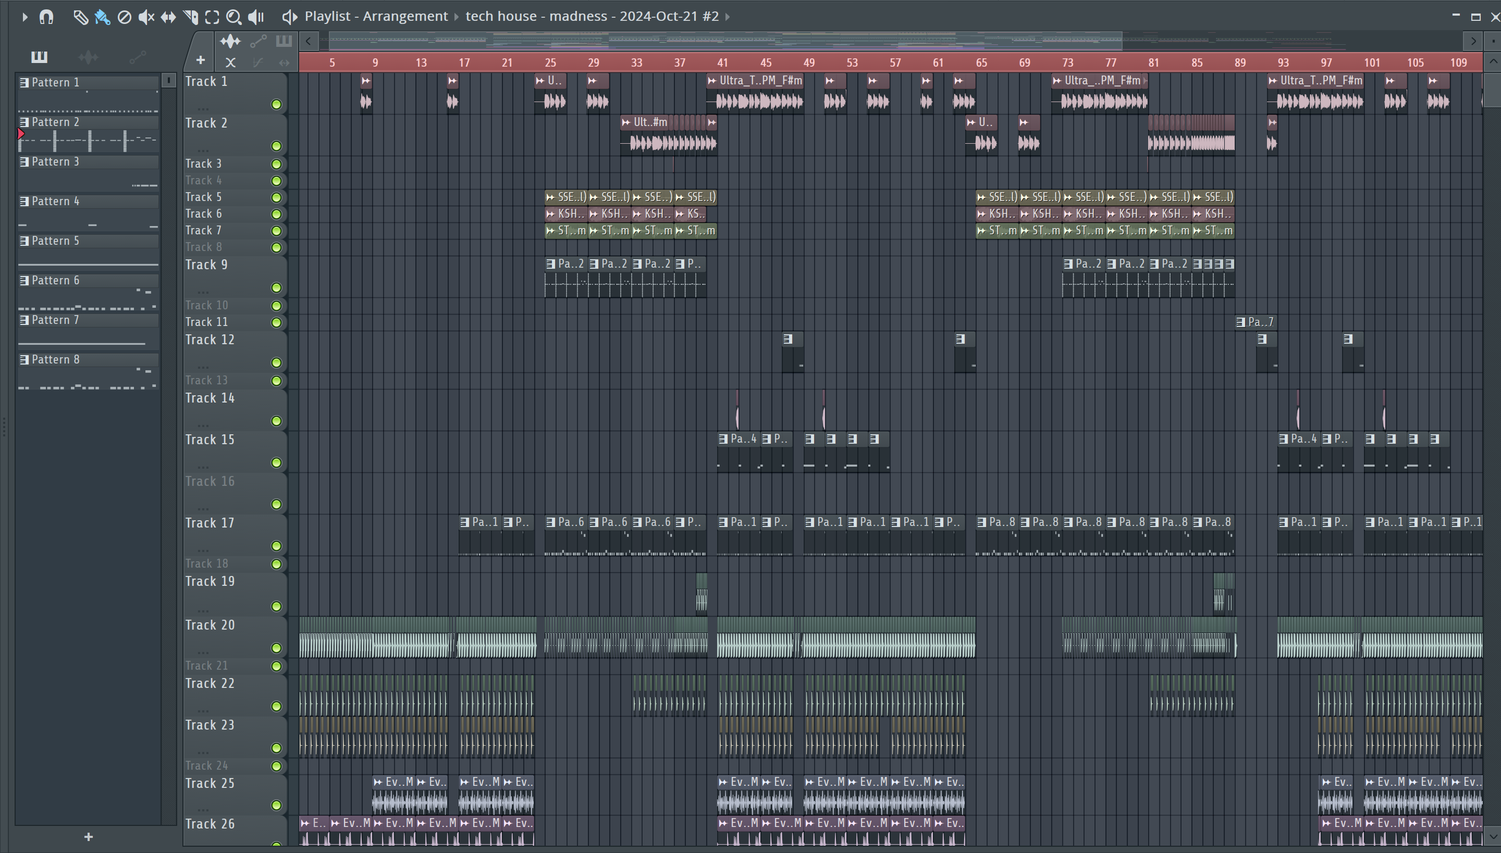Select the Draw pencil tool
Screen dimensions: 1501x853
(80, 17)
